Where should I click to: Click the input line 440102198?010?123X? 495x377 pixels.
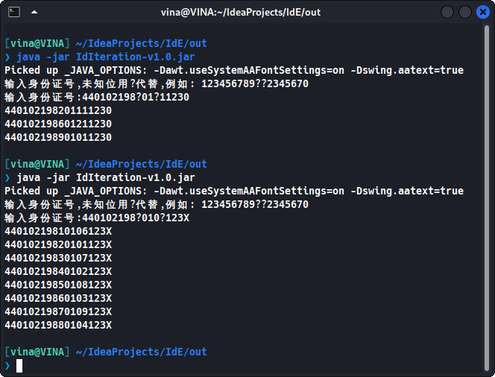(97, 218)
